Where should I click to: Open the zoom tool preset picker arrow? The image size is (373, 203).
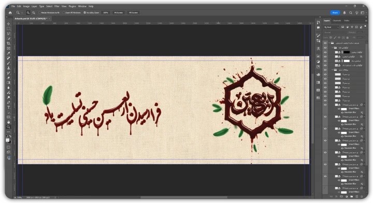click(x=22, y=12)
